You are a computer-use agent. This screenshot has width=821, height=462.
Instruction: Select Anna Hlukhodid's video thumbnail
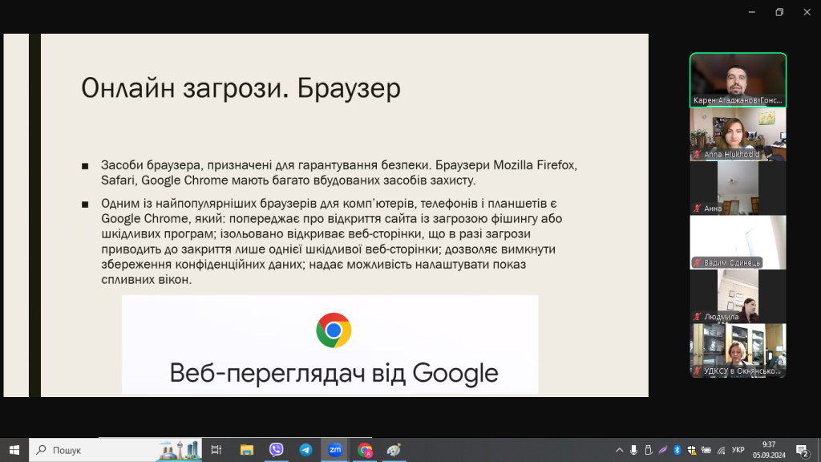tap(738, 134)
